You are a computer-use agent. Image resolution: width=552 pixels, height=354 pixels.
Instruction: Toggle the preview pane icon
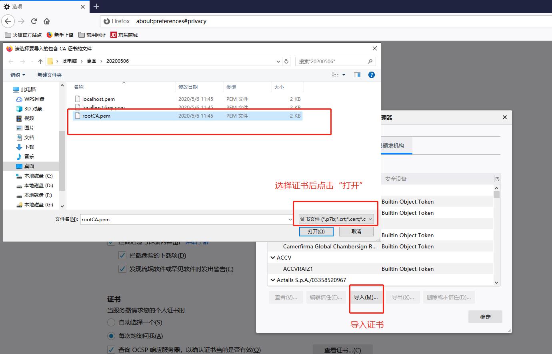357,74
